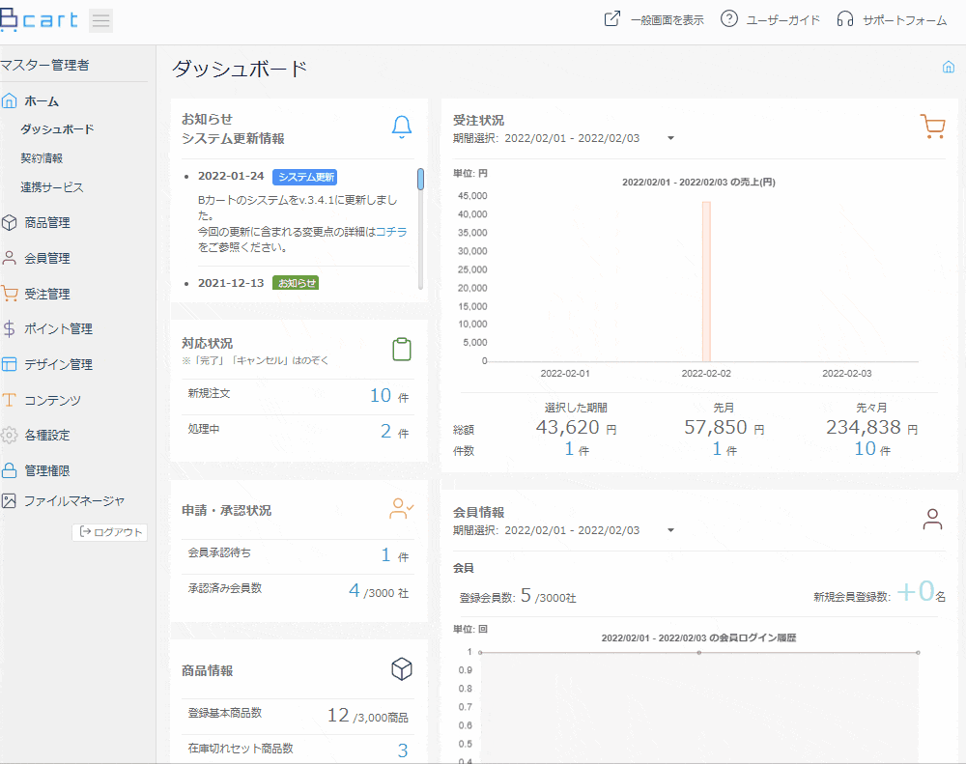
Task: Open the 管理権限 menu
Action: [47, 470]
